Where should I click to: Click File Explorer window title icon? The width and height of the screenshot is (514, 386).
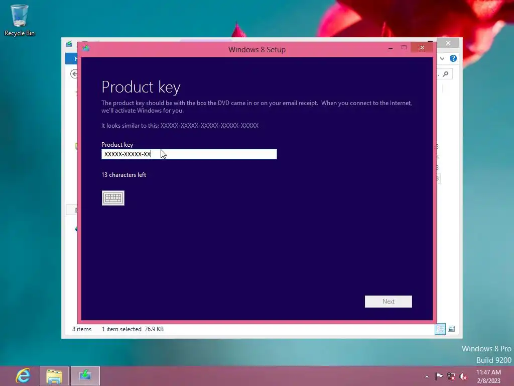tap(69, 43)
